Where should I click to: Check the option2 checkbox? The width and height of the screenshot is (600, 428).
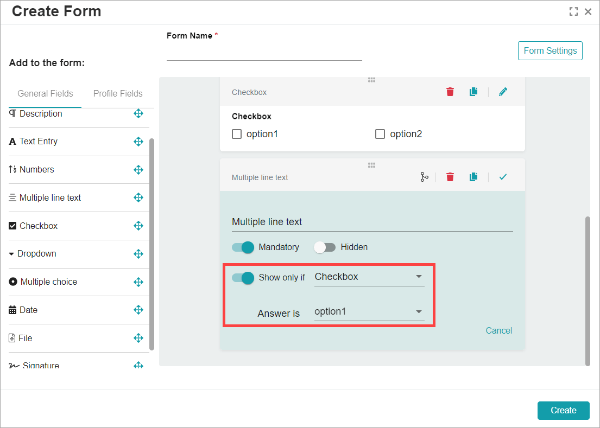380,134
